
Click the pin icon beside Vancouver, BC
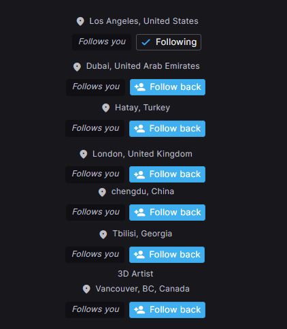pos(86,289)
